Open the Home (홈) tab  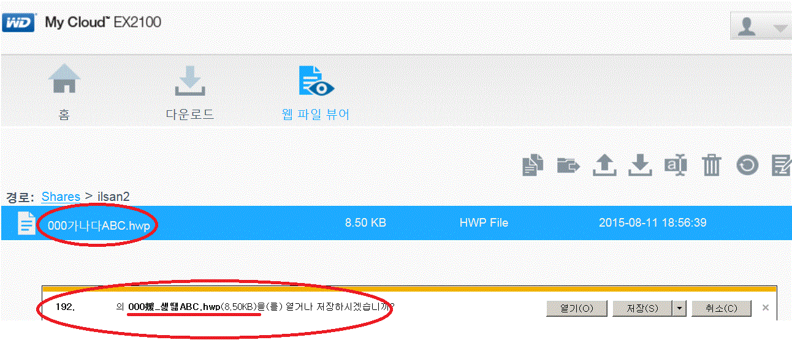(64, 91)
